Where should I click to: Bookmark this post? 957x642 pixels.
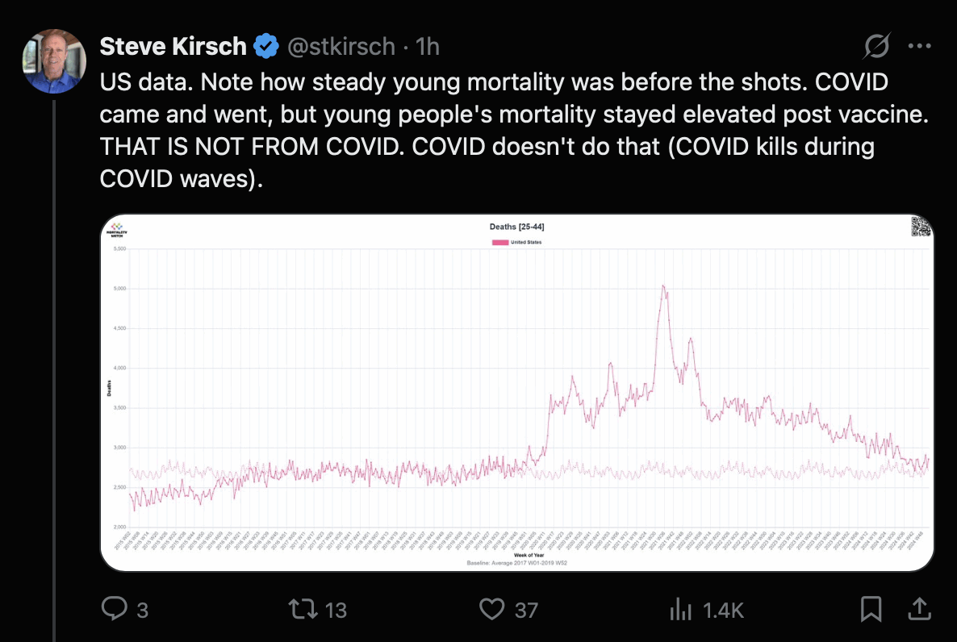pyautogui.click(x=871, y=609)
